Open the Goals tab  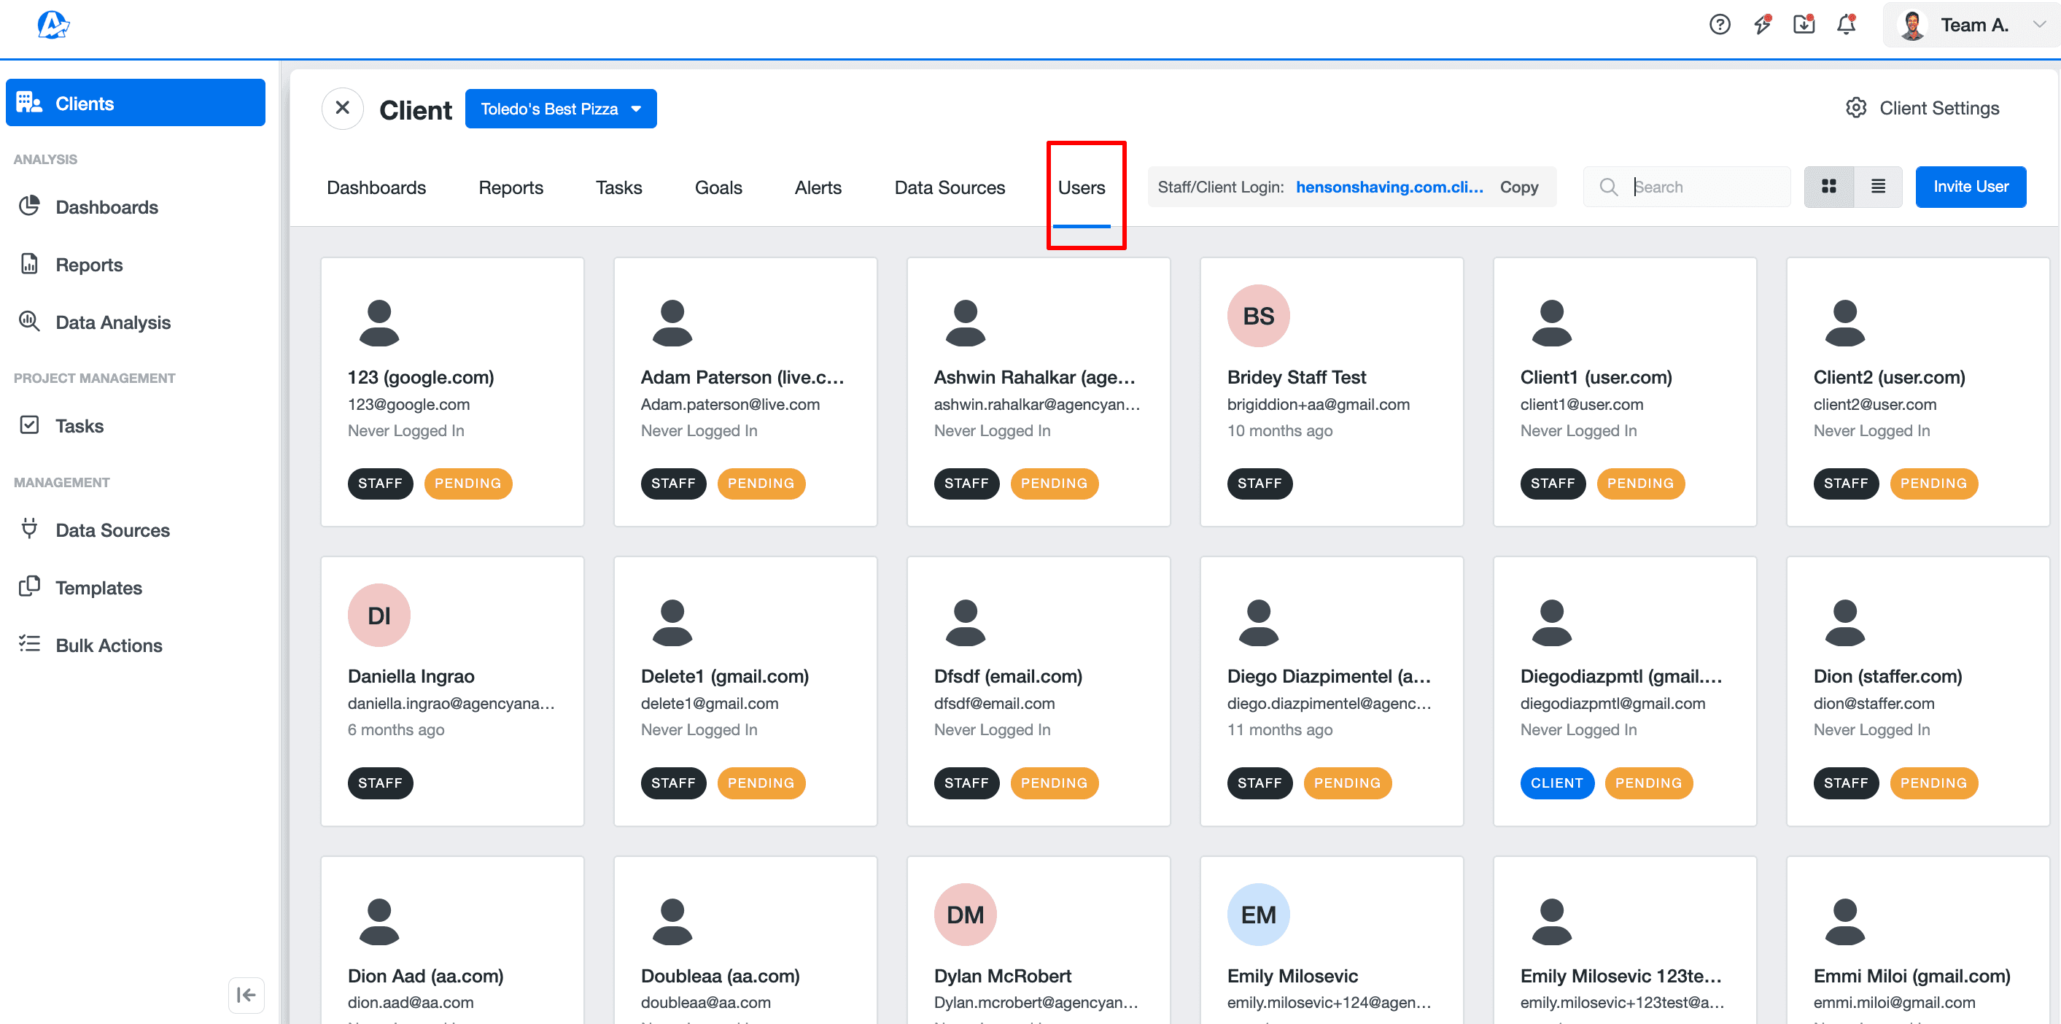(718, 187)
